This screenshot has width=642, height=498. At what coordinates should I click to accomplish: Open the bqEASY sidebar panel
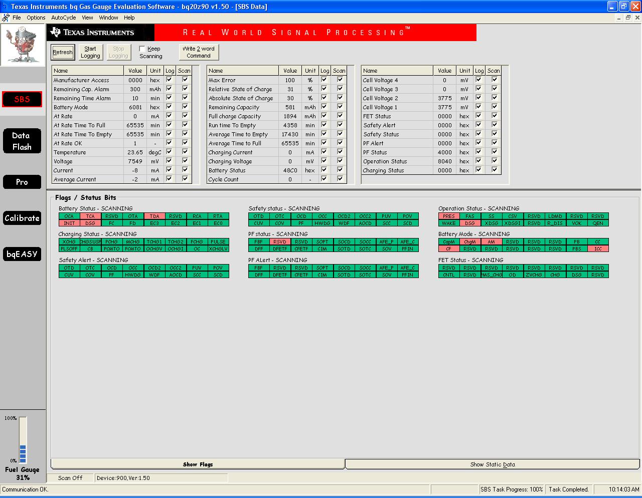click(22, 254)
